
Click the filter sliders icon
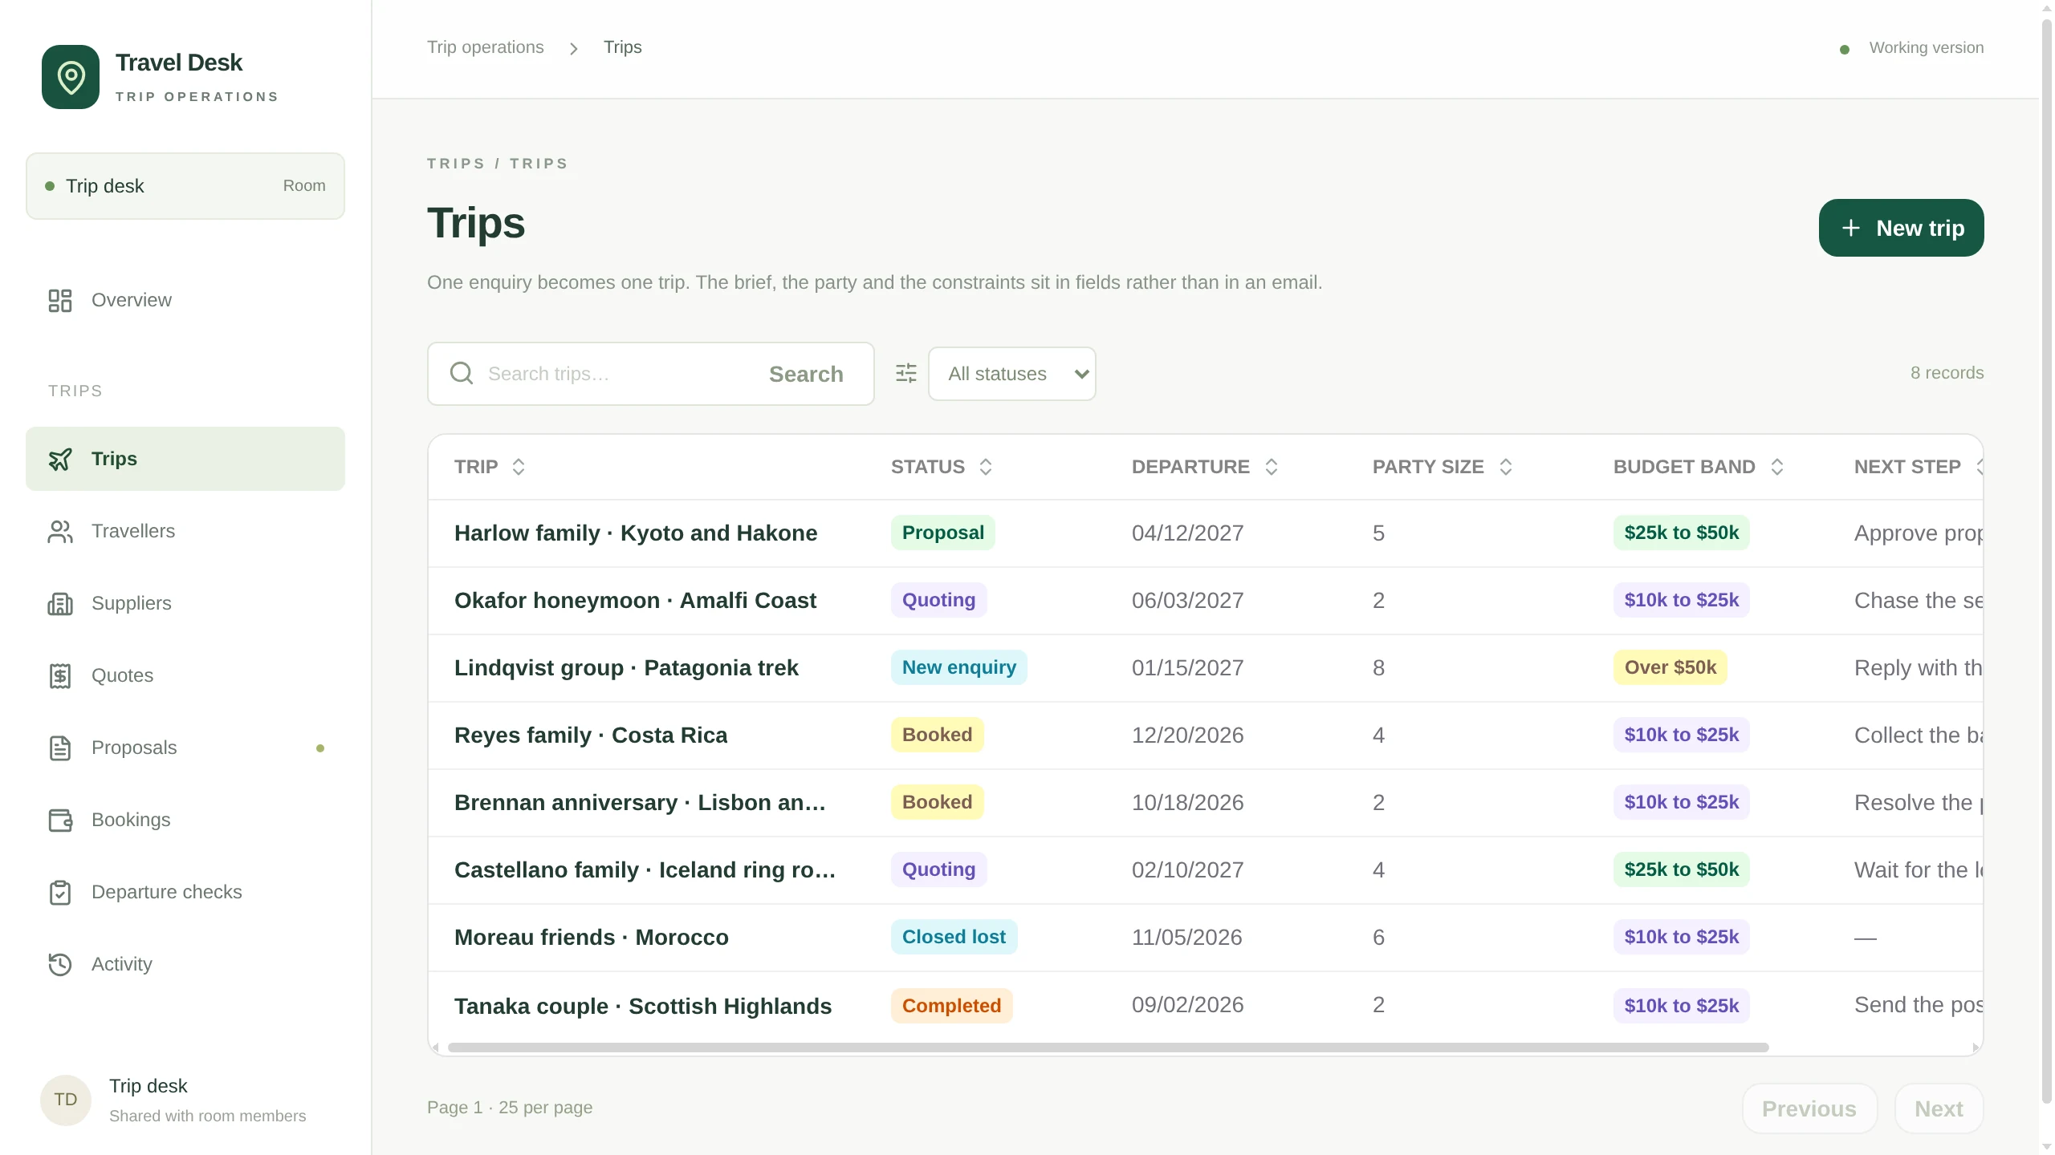coord(906,373)
